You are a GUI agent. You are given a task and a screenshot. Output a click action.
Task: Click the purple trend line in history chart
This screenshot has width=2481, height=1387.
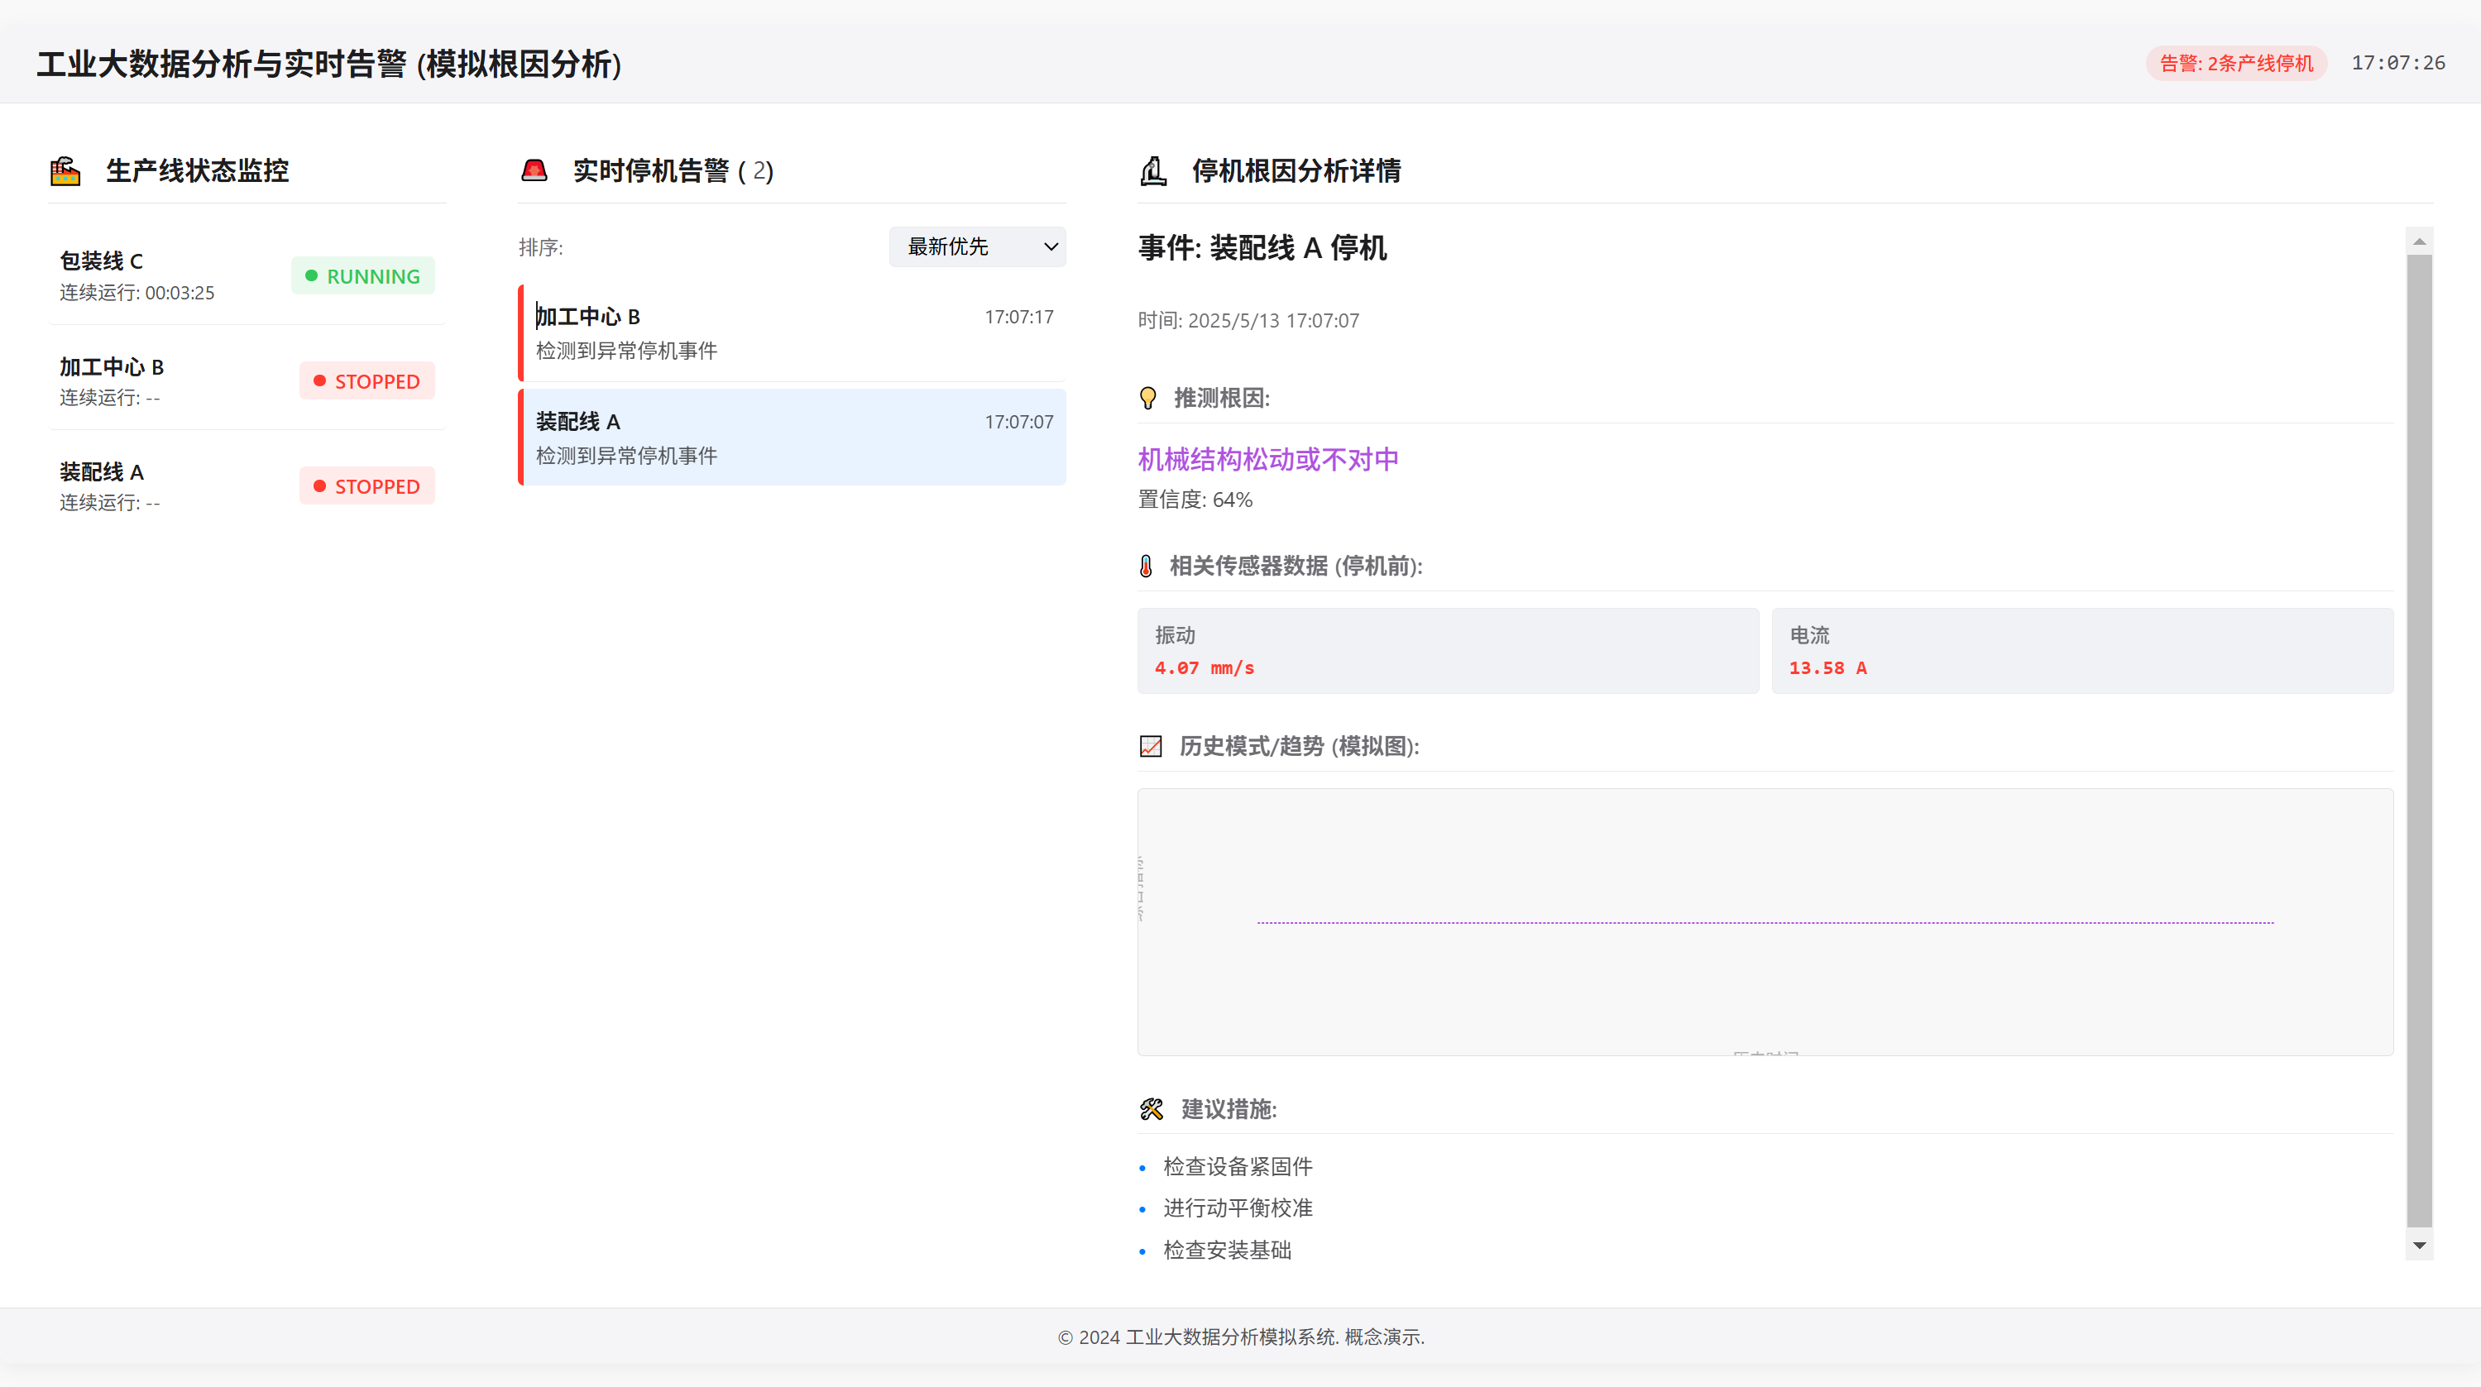pos(1765,922)
